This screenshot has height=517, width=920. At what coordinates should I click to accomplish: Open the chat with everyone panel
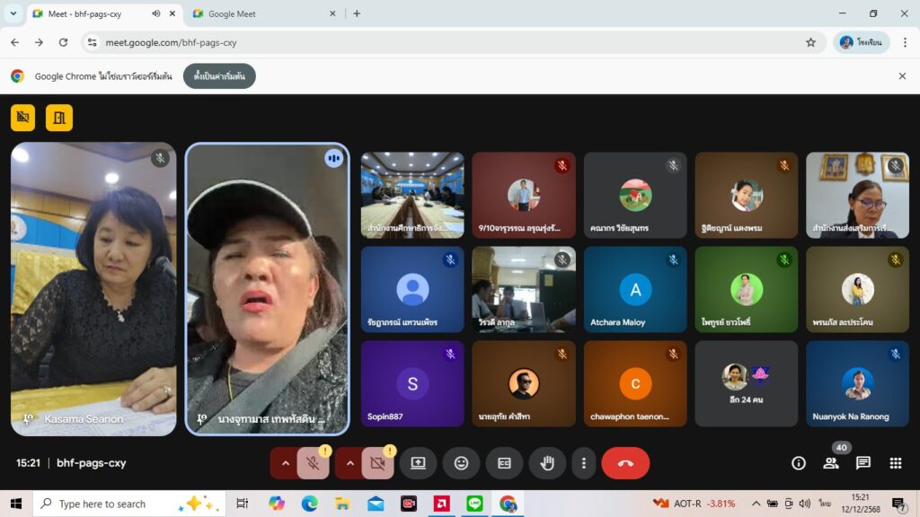862,463
